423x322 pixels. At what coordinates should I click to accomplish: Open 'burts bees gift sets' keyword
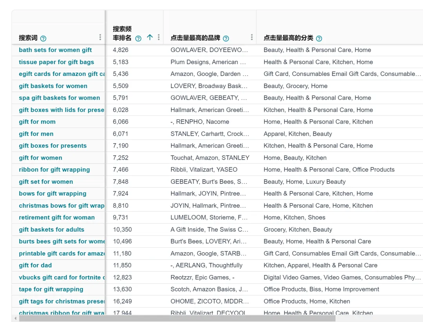pyautogui.click(x=62, y=241)
